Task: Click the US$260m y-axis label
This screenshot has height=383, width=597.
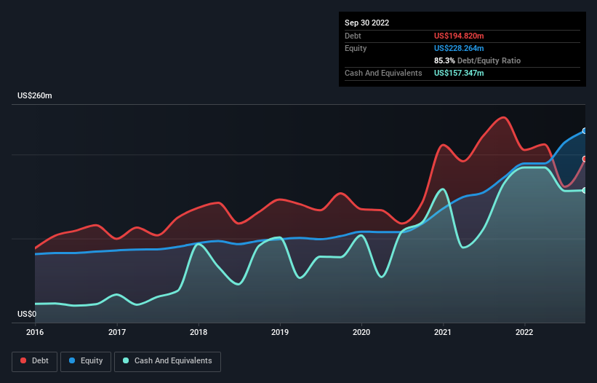Action: tap(35, 95)
